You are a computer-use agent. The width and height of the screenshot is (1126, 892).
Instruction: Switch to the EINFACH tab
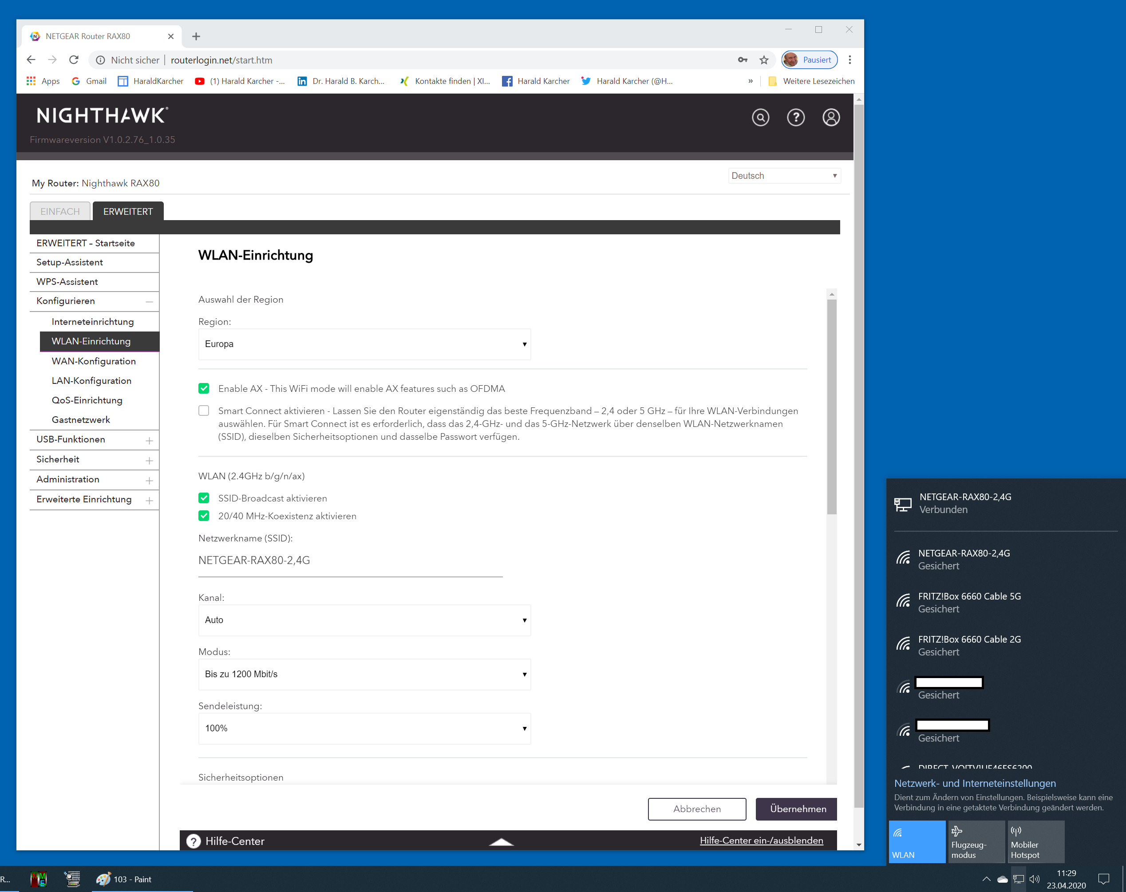[60, 212]
